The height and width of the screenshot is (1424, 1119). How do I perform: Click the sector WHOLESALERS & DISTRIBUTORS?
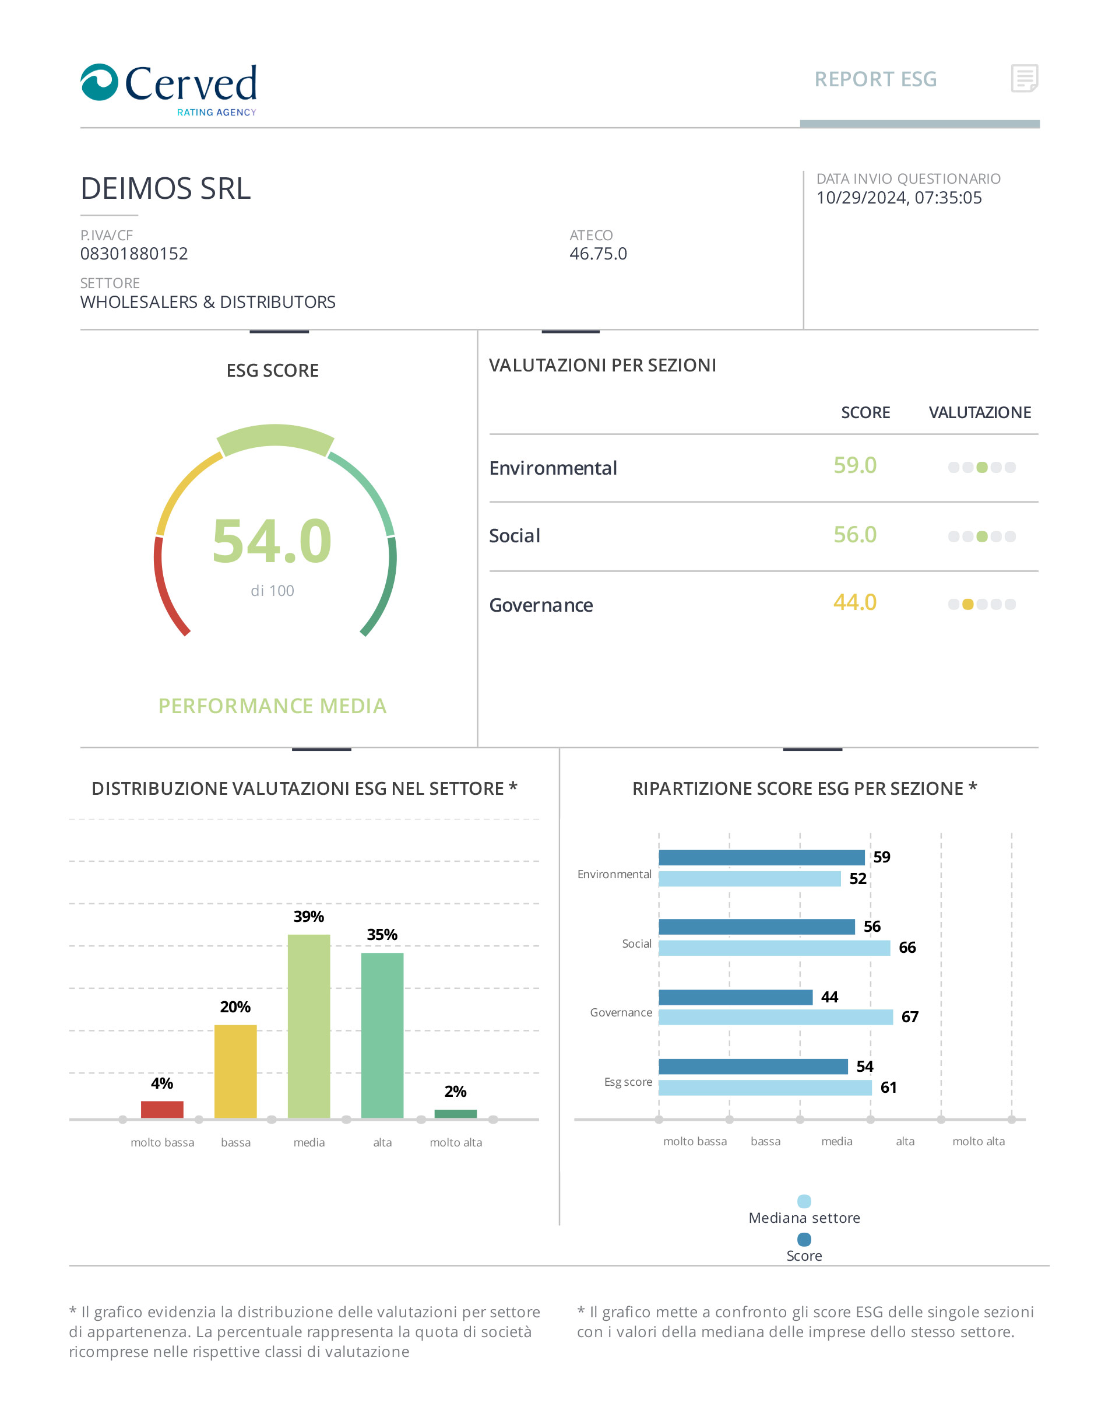pos(207,302)
